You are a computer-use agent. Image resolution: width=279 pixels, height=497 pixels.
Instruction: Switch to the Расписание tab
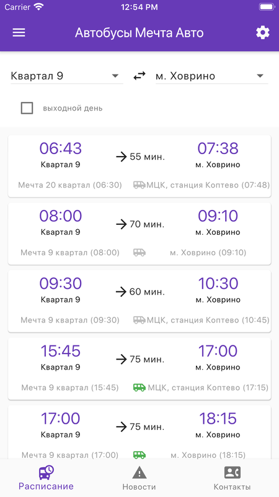(x=46, y=478)
